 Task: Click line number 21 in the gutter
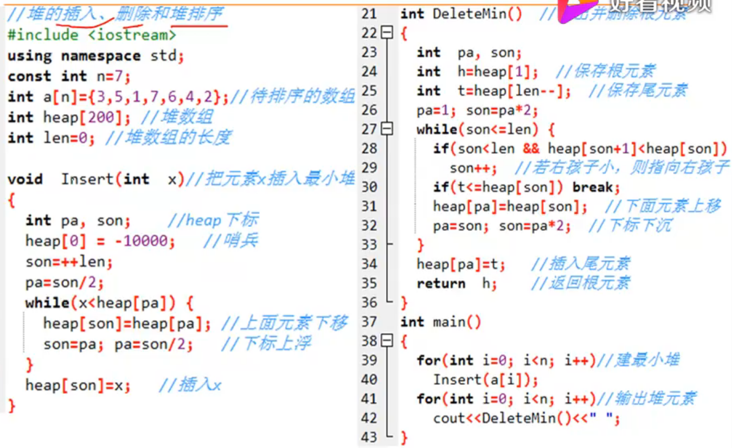point(369,14)
